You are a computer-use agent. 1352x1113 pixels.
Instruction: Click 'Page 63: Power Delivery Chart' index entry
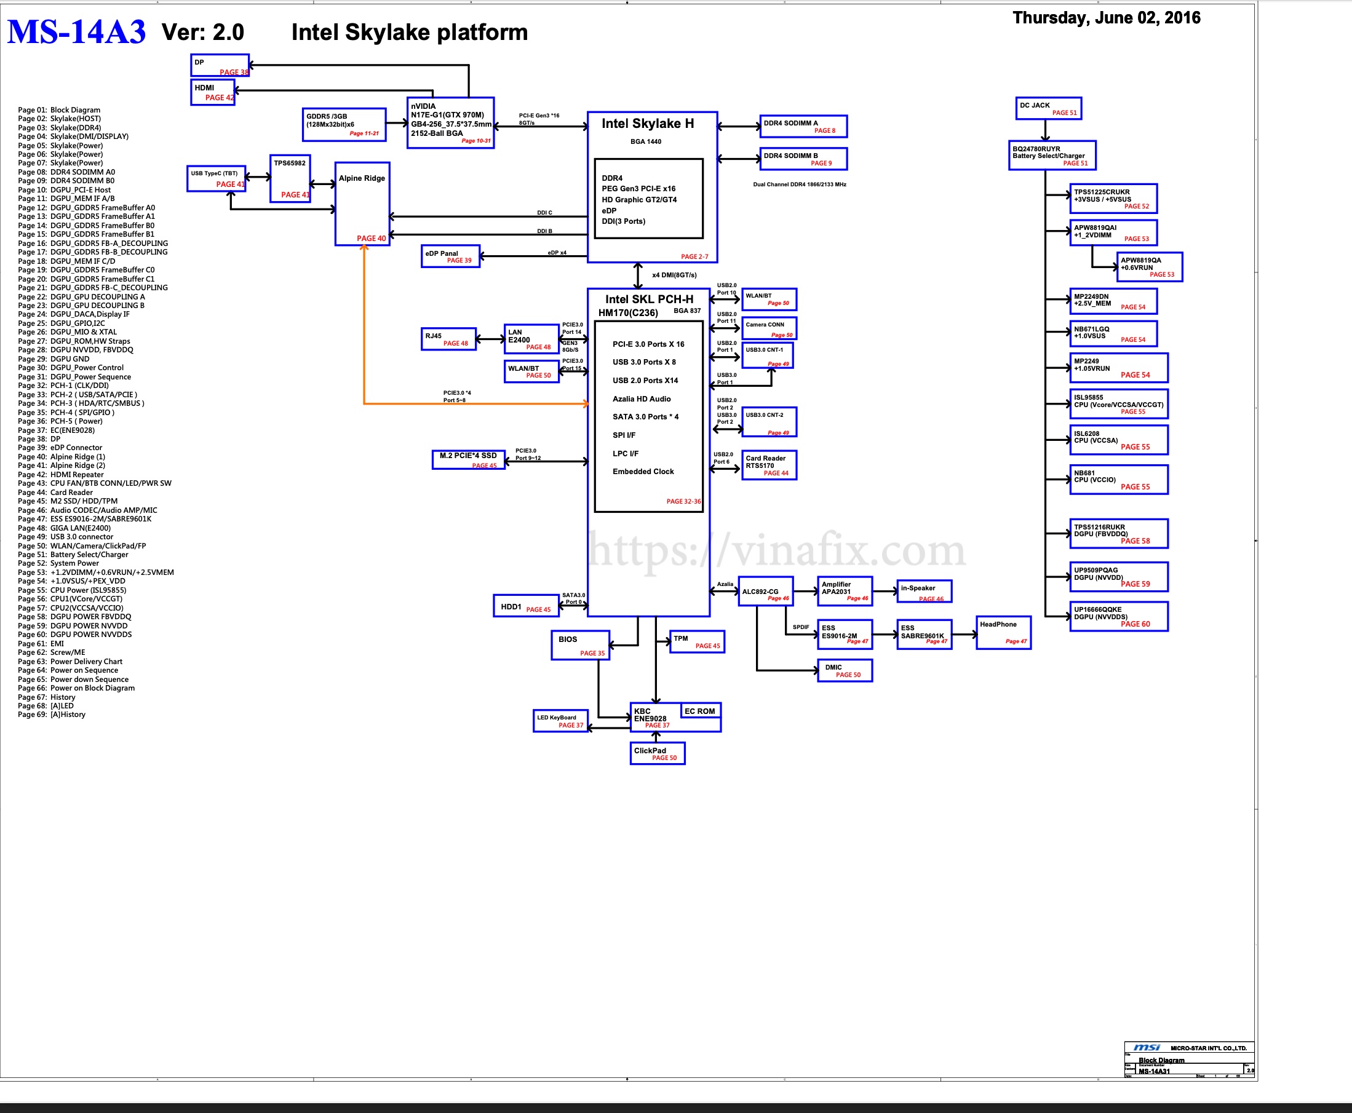[x=70, y=662]
